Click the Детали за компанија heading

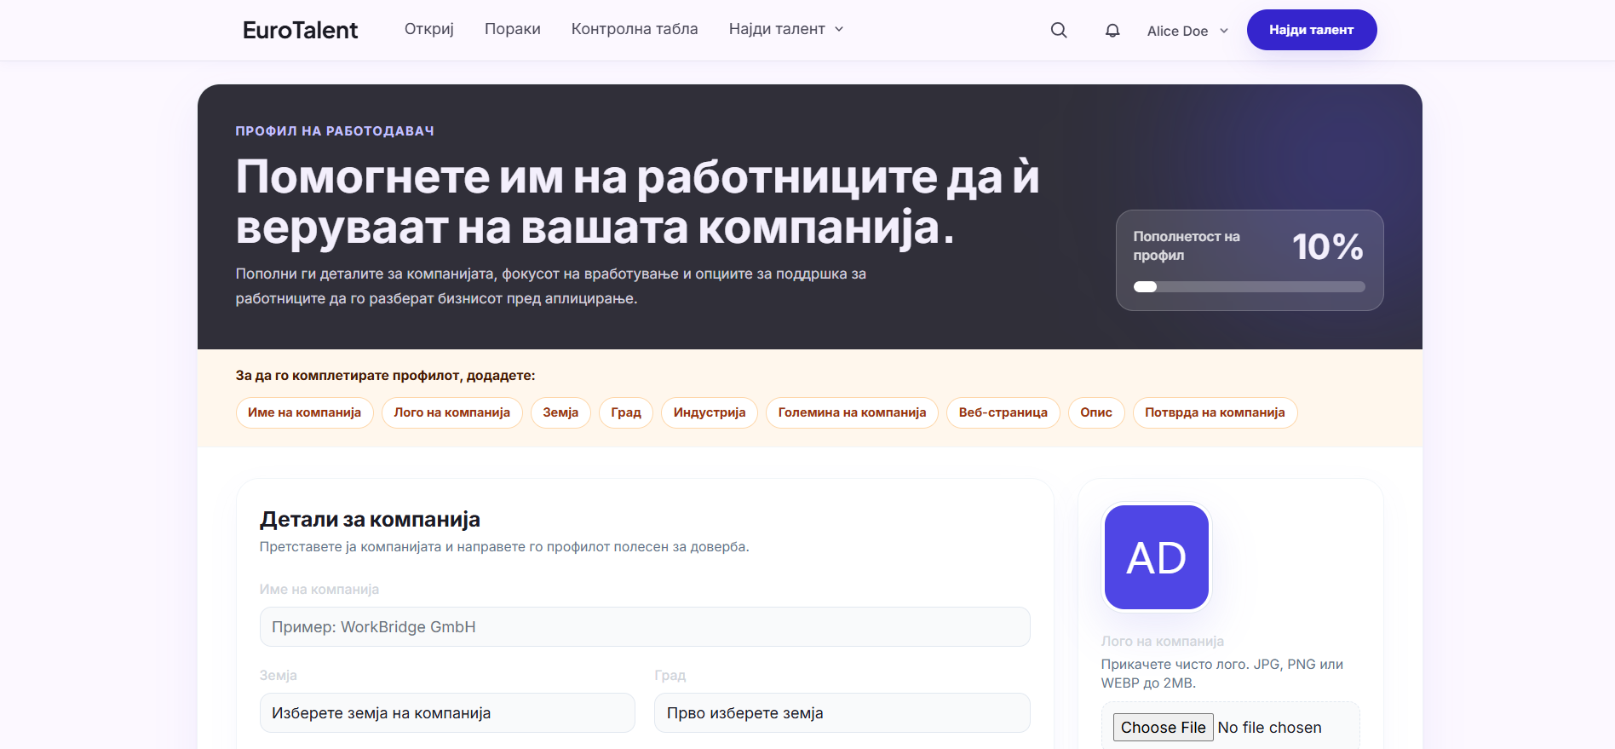tap(370, 520)
